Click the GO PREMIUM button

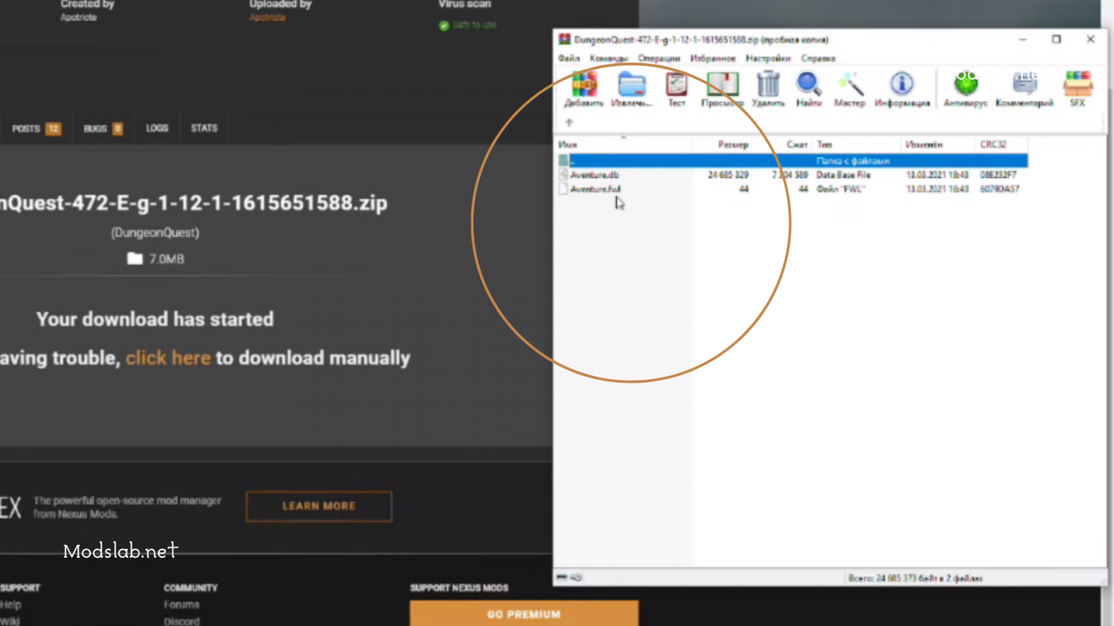pyautogui.click(x=524, y=613)
